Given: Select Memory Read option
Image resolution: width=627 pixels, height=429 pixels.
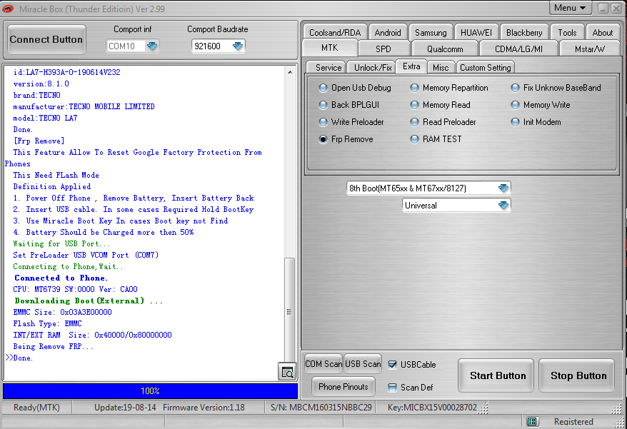Looking at the screenshot, I should 441,105.
